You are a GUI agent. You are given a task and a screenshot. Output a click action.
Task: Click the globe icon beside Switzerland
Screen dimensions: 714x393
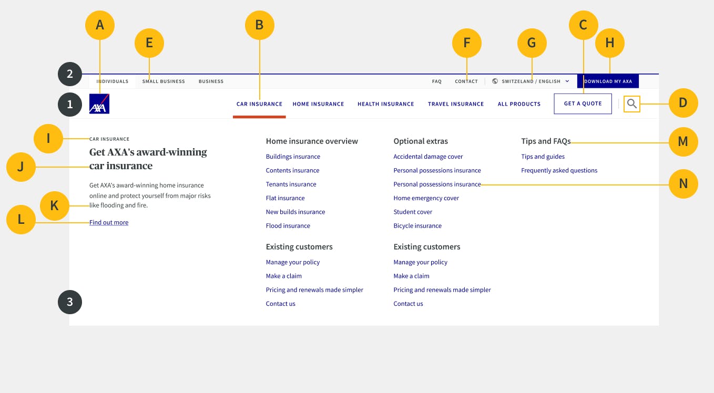pyautogui.click(x=495, y=81)
